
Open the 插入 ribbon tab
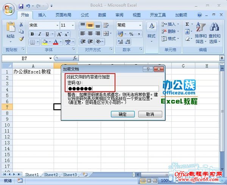(x=42, y=15)
